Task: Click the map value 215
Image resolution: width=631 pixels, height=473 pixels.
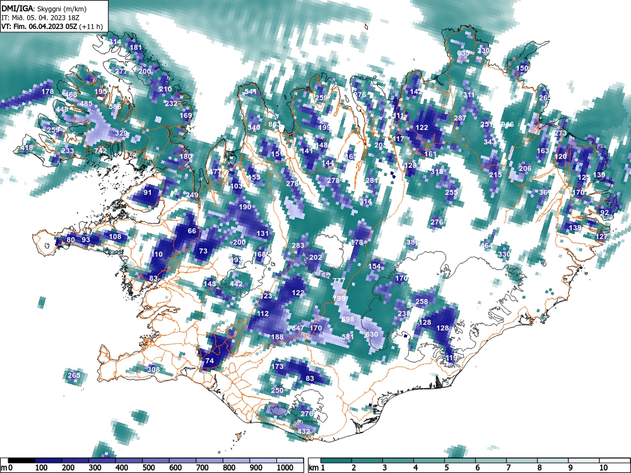Action: click(495, 175)
